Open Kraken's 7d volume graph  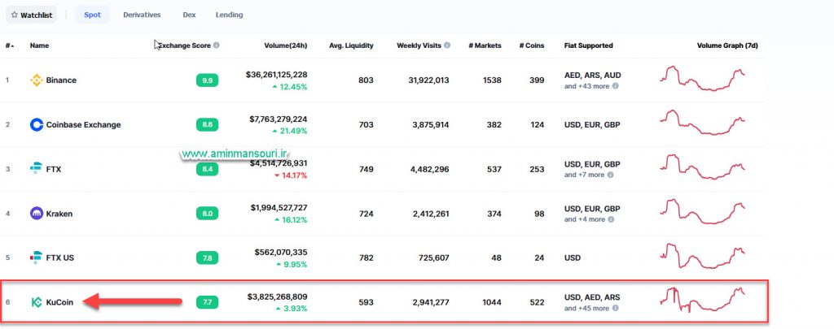[x=702, y=211]
